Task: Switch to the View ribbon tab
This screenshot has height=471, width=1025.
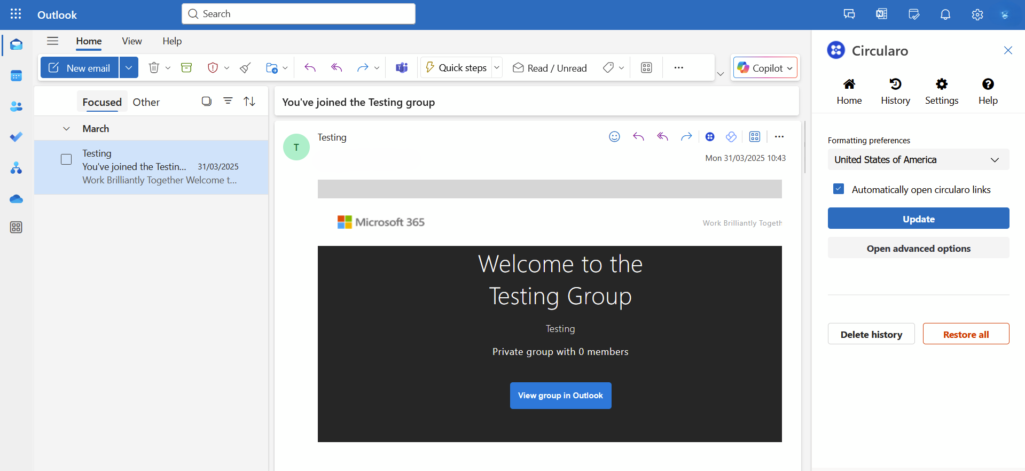Action: pos(131,41)
